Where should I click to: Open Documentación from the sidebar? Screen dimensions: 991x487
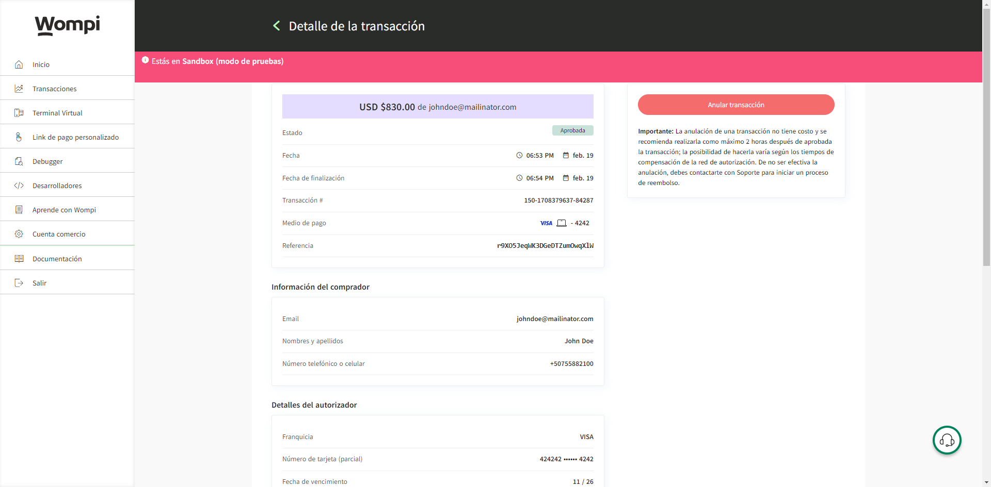point(57,258)
